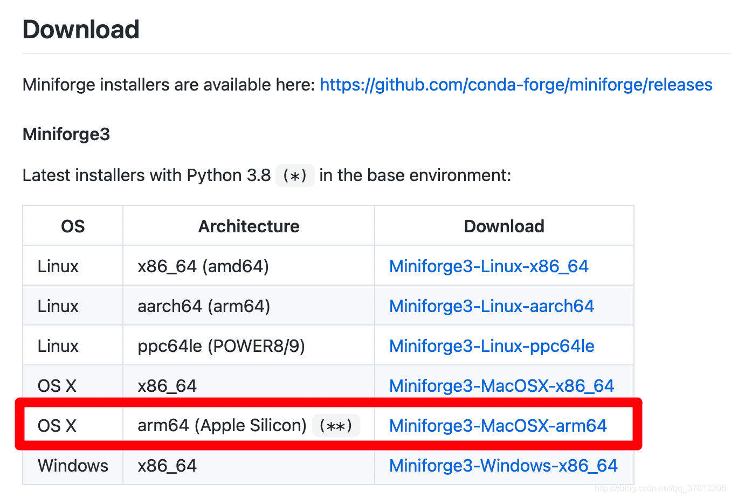Click the single asterisk (*) footnote marker
Viewport: 731px width, 498px height.
tap(295, 176)
